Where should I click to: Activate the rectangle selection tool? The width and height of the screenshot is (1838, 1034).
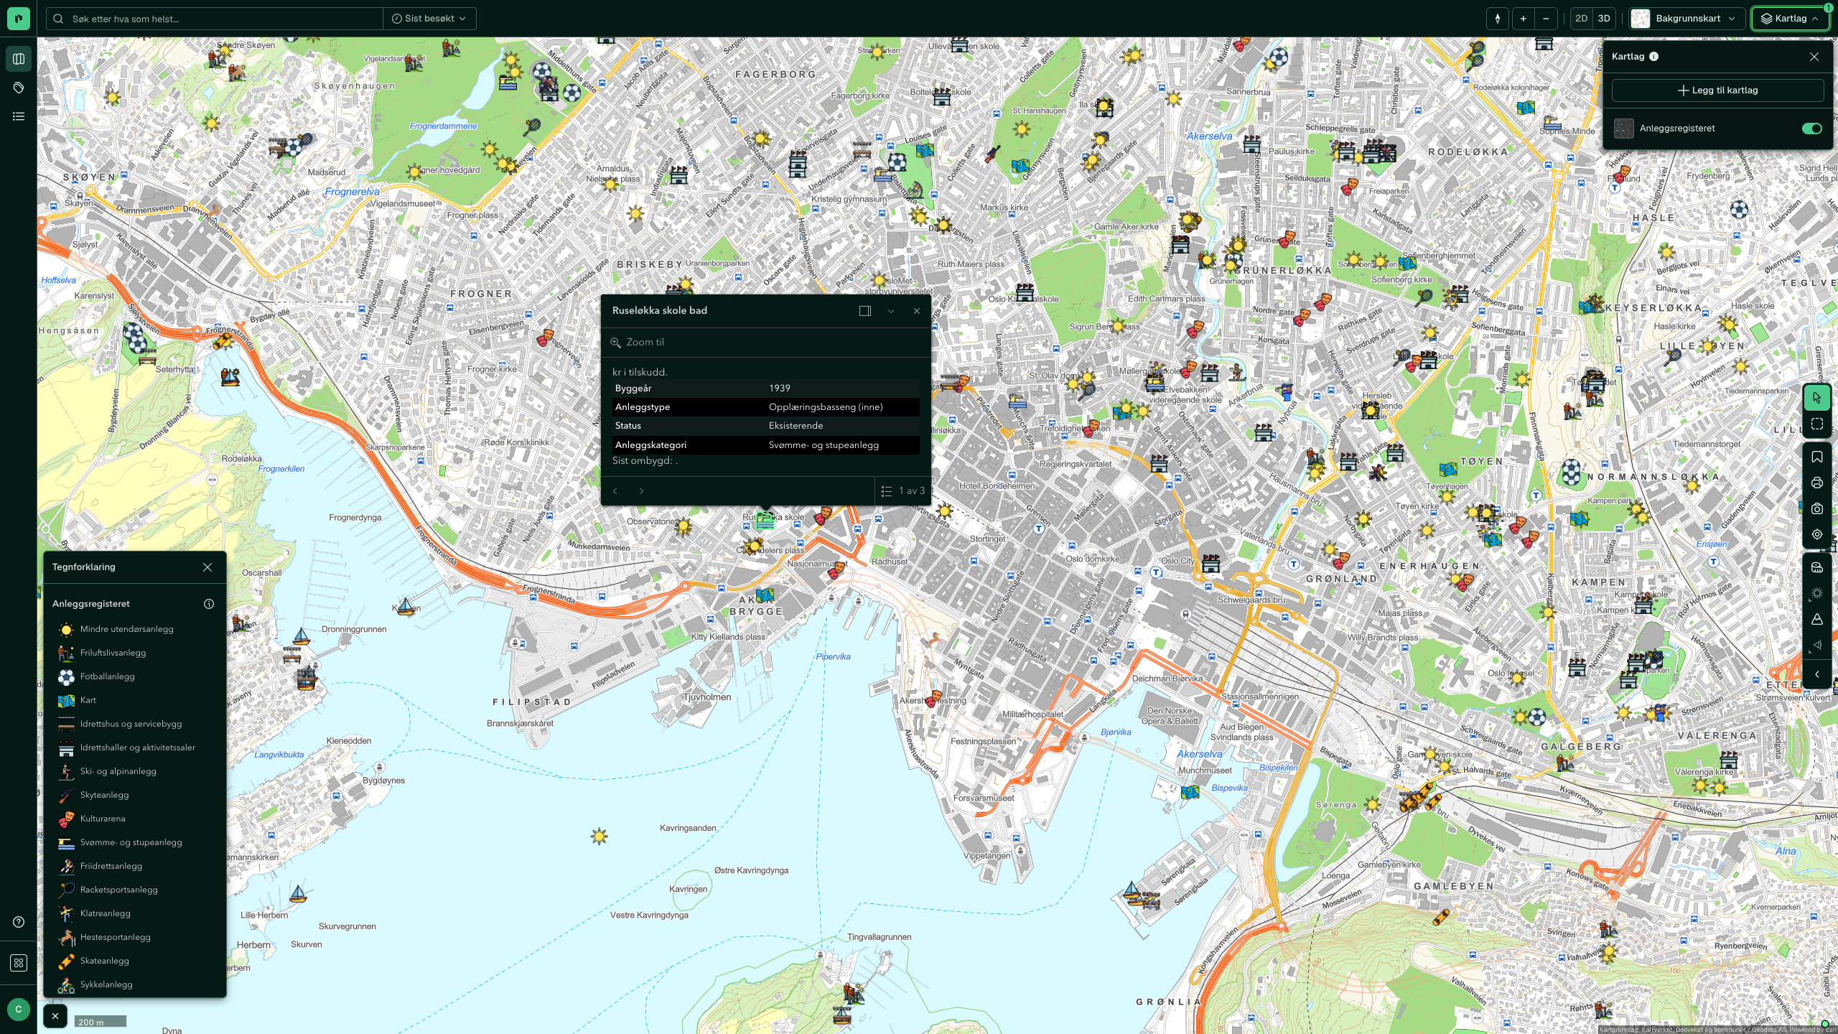[1817, 424]
